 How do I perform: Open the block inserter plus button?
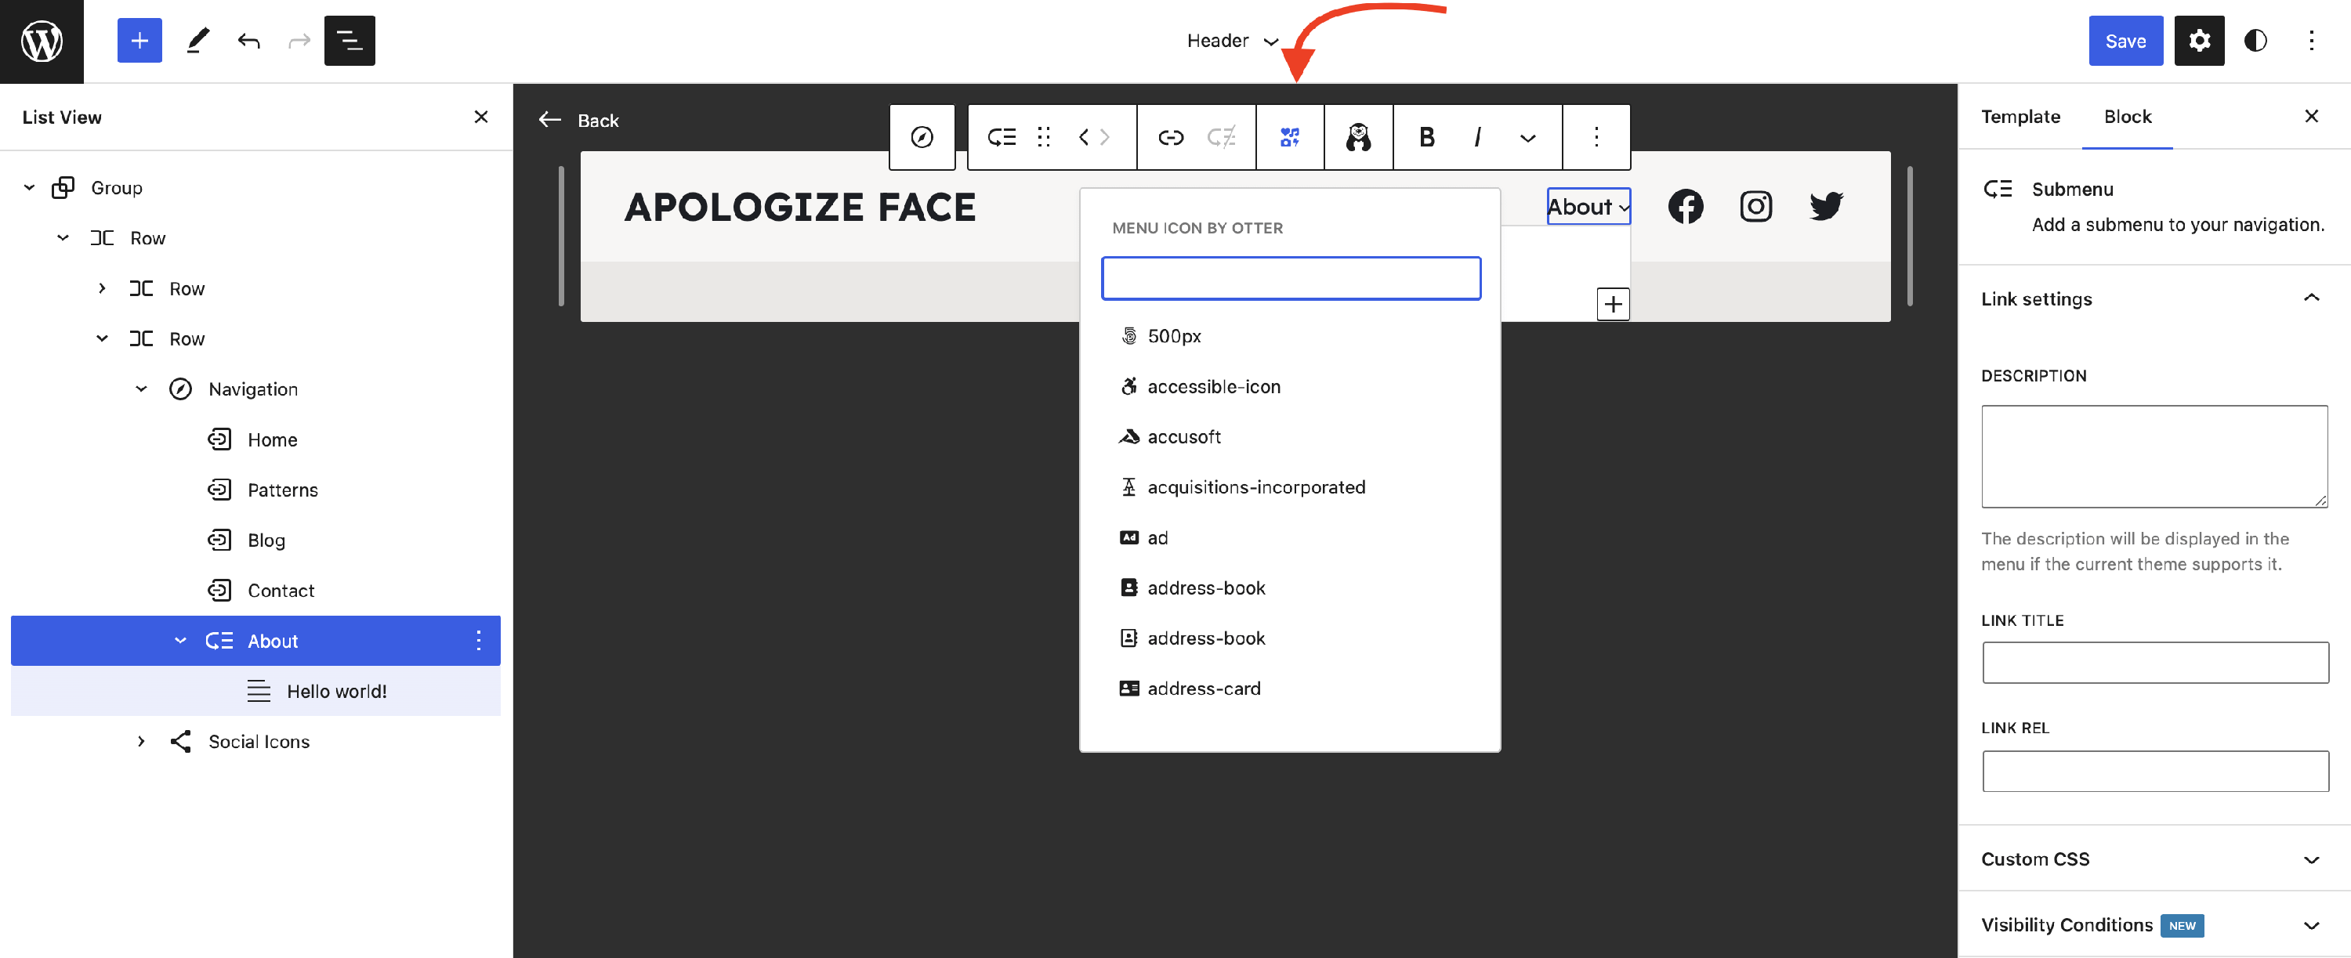coord(139,41)
